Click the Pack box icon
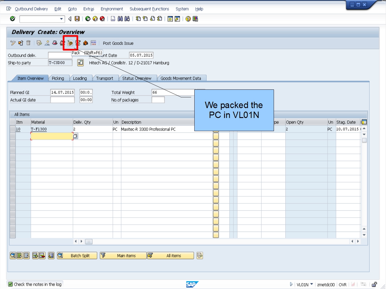 pyautogui.click(x=70, y=43)
